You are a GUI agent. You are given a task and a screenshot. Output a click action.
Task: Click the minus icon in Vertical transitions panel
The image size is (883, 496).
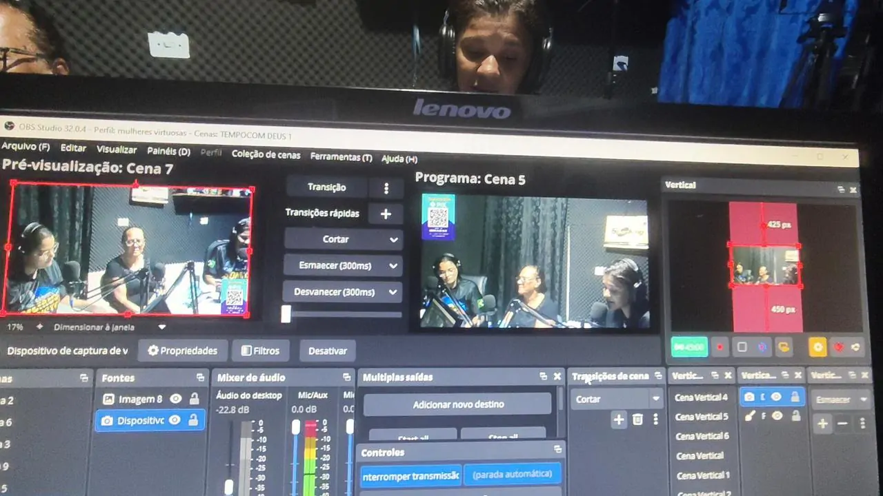point(842,424)
